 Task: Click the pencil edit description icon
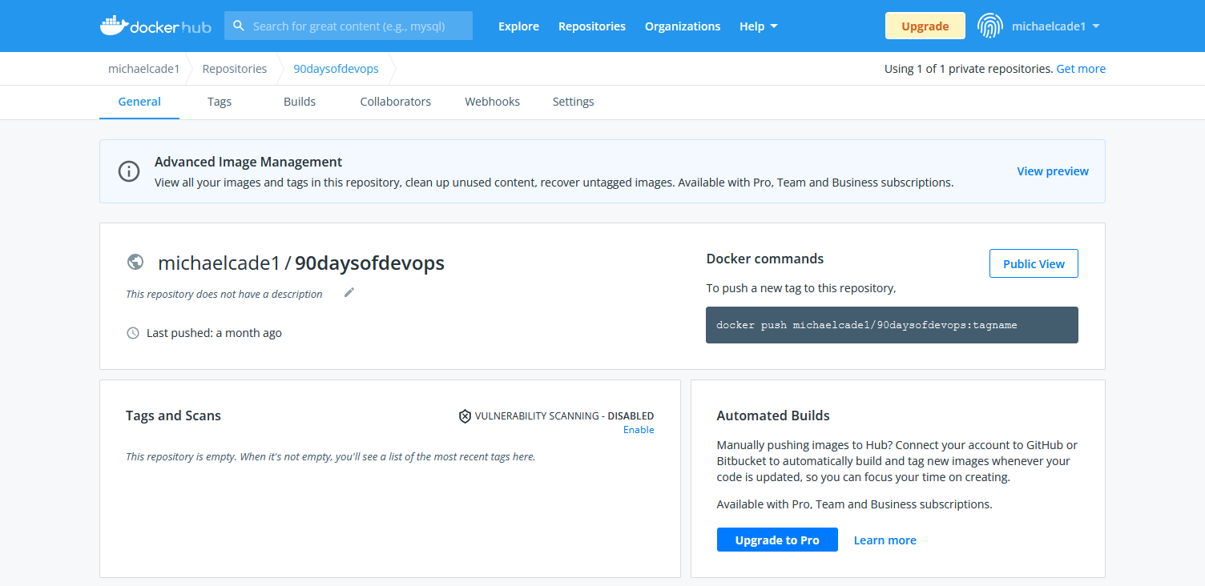tap(349, 293)
